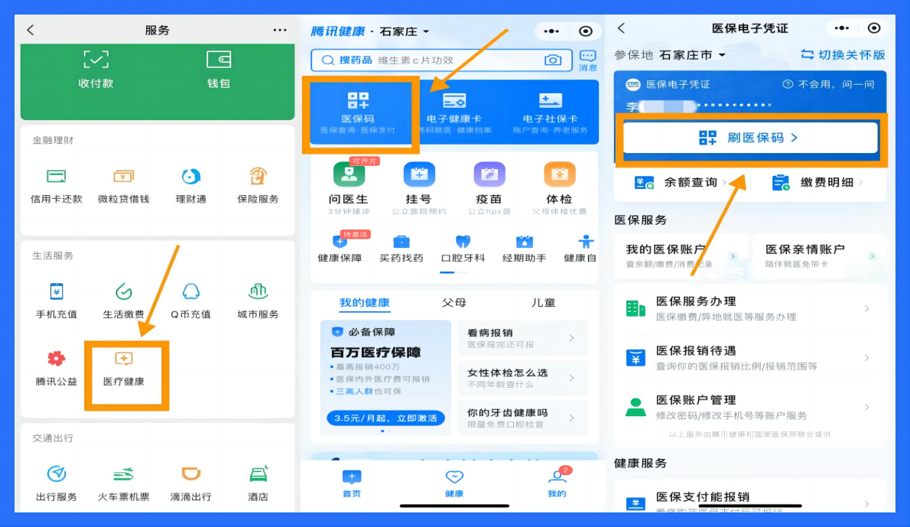Open 手机充值 phone top-up icon
Viewport: 910px width, 527px height.
56,300
